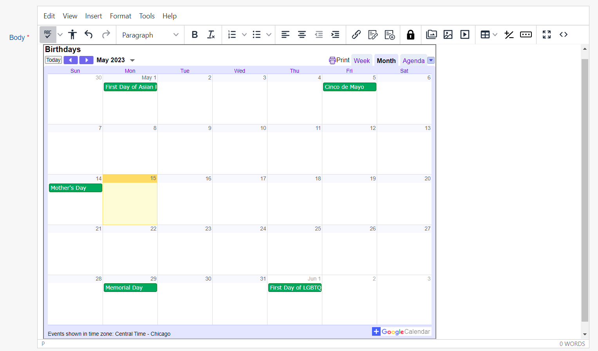Open First Day of Asian event

tap(130, 87)
